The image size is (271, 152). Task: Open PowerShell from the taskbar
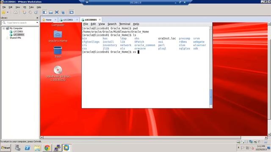27,148
